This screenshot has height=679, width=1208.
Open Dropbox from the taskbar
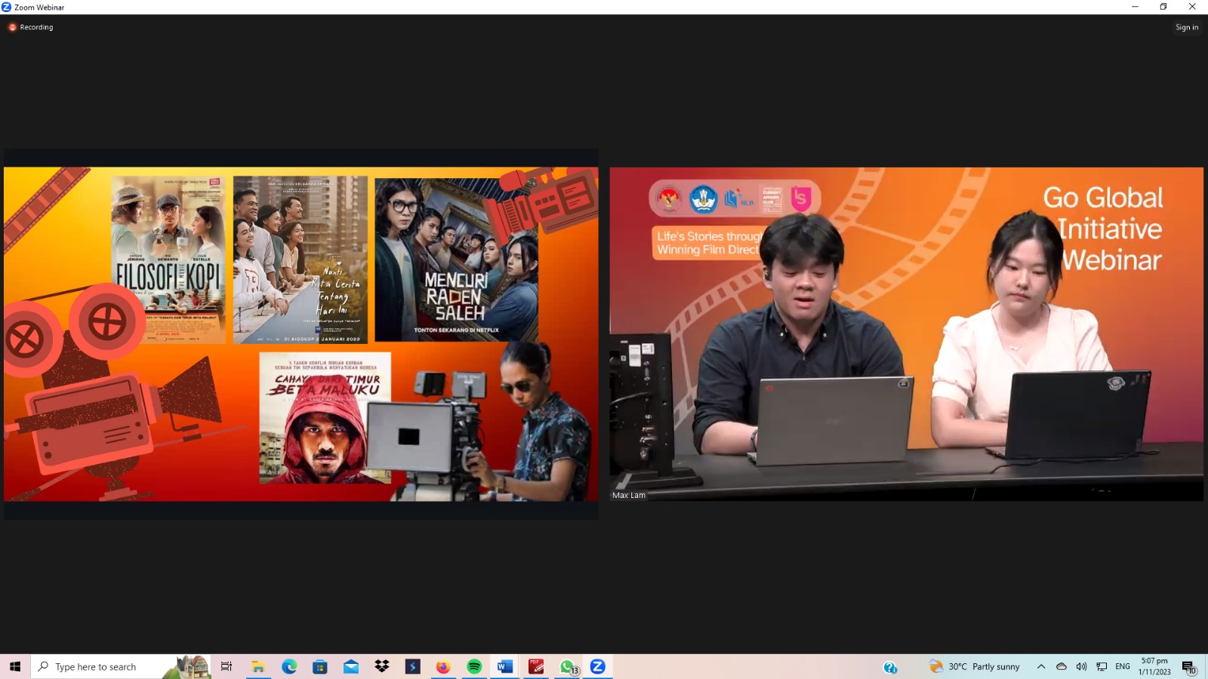click(x=382, y=666)
